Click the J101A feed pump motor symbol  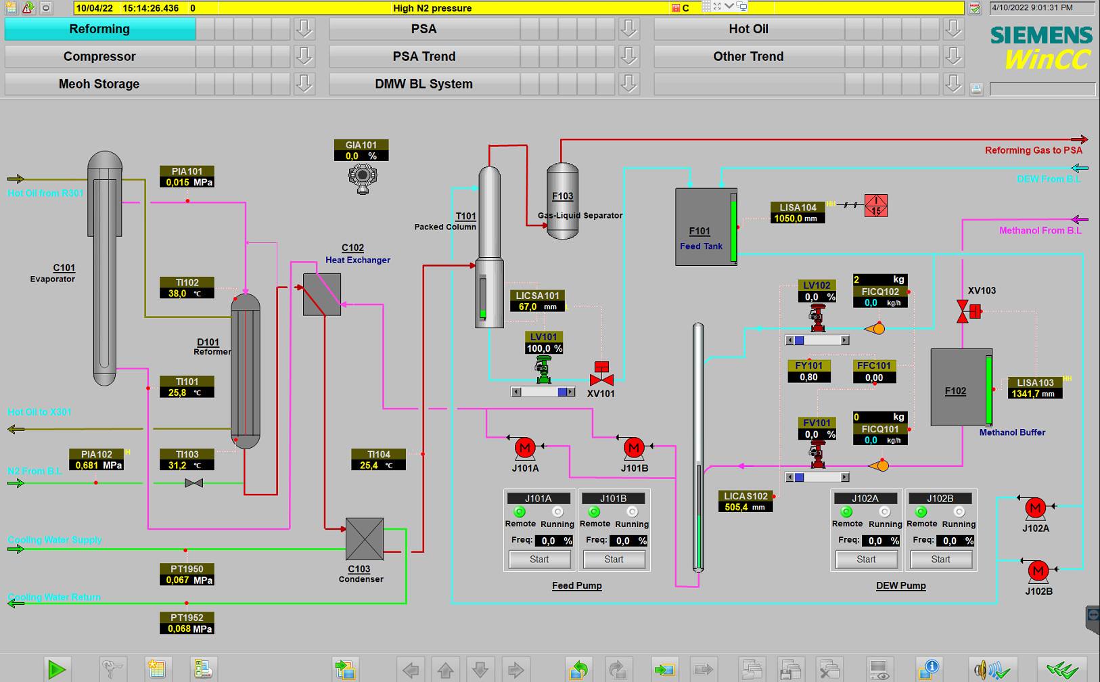pyautogui.click(x=525, y=447)
